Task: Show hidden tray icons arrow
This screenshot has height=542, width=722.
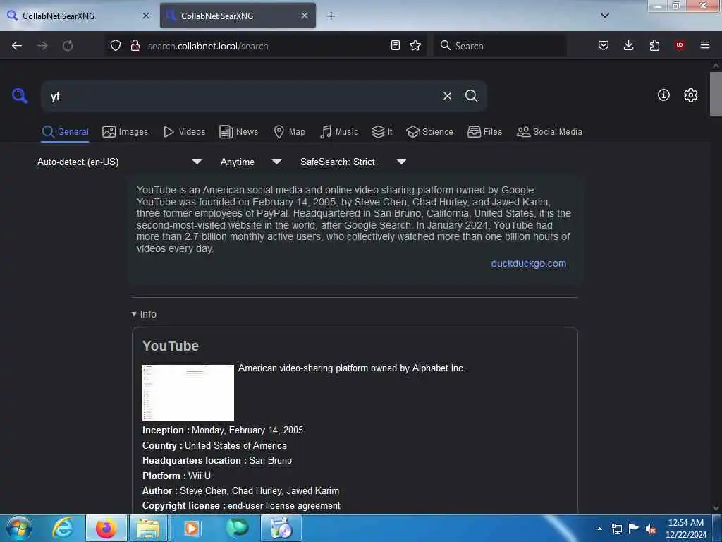Action: click(599, 529)
